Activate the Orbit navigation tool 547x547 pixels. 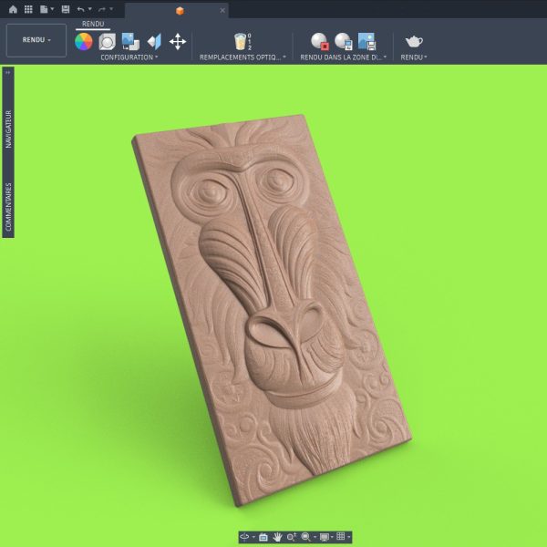(x=244, y=537)
